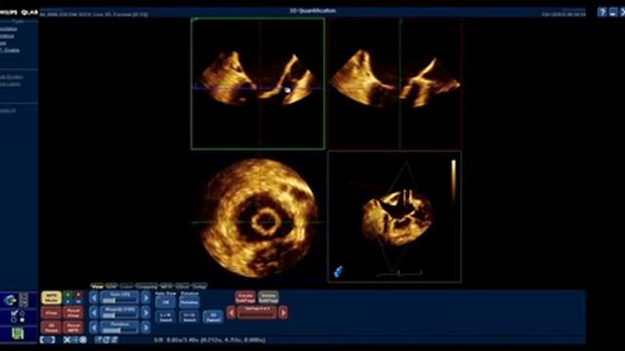
Task: Open Help with the question mark icon
Action: (x=602, y=13)
